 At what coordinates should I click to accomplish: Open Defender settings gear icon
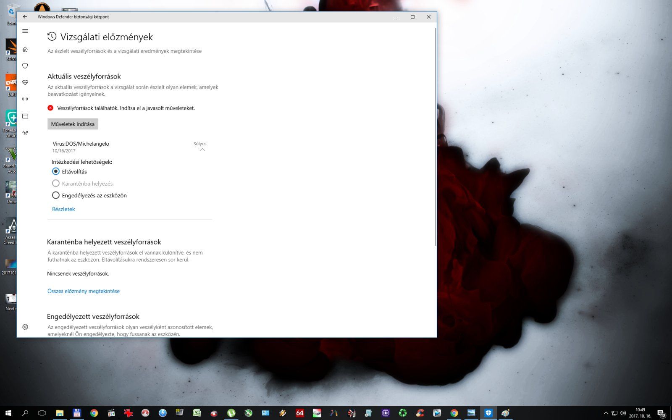coord(25,327)
